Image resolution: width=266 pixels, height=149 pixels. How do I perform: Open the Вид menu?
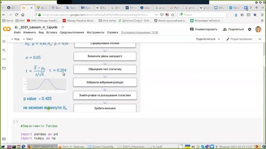[x=41, y=32]
